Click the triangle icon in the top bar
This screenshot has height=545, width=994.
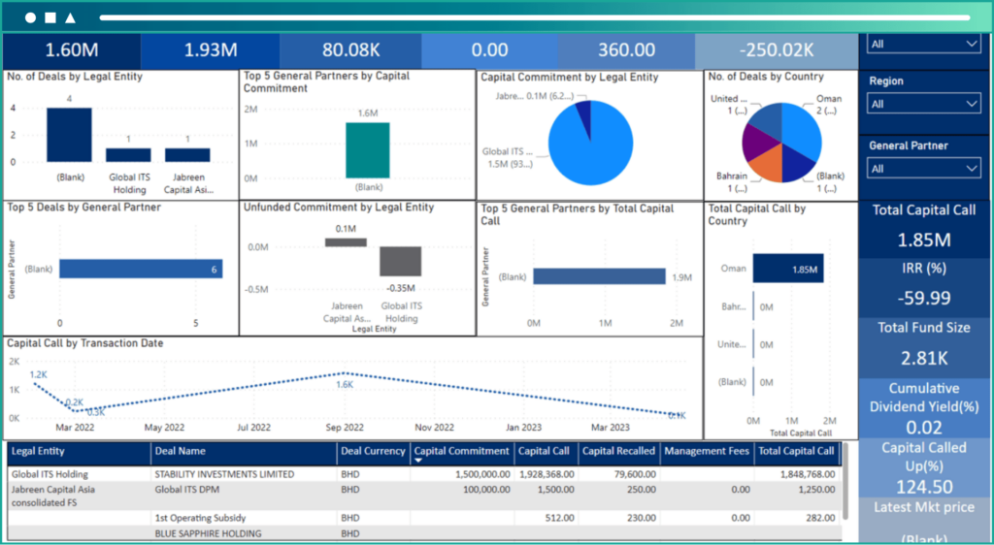[x=71, y=17]
